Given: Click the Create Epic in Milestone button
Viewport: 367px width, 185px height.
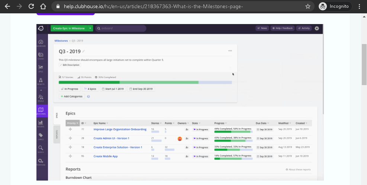Looking at the screenshot, I should tap(68, 28).
